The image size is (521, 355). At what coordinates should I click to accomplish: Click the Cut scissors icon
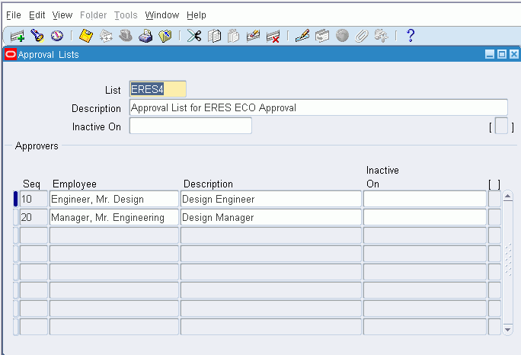(194, 36)
